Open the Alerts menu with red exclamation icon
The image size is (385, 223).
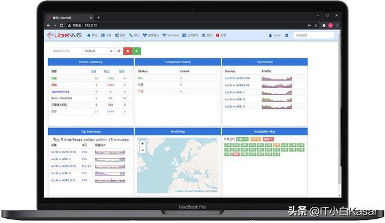(221, 35)
